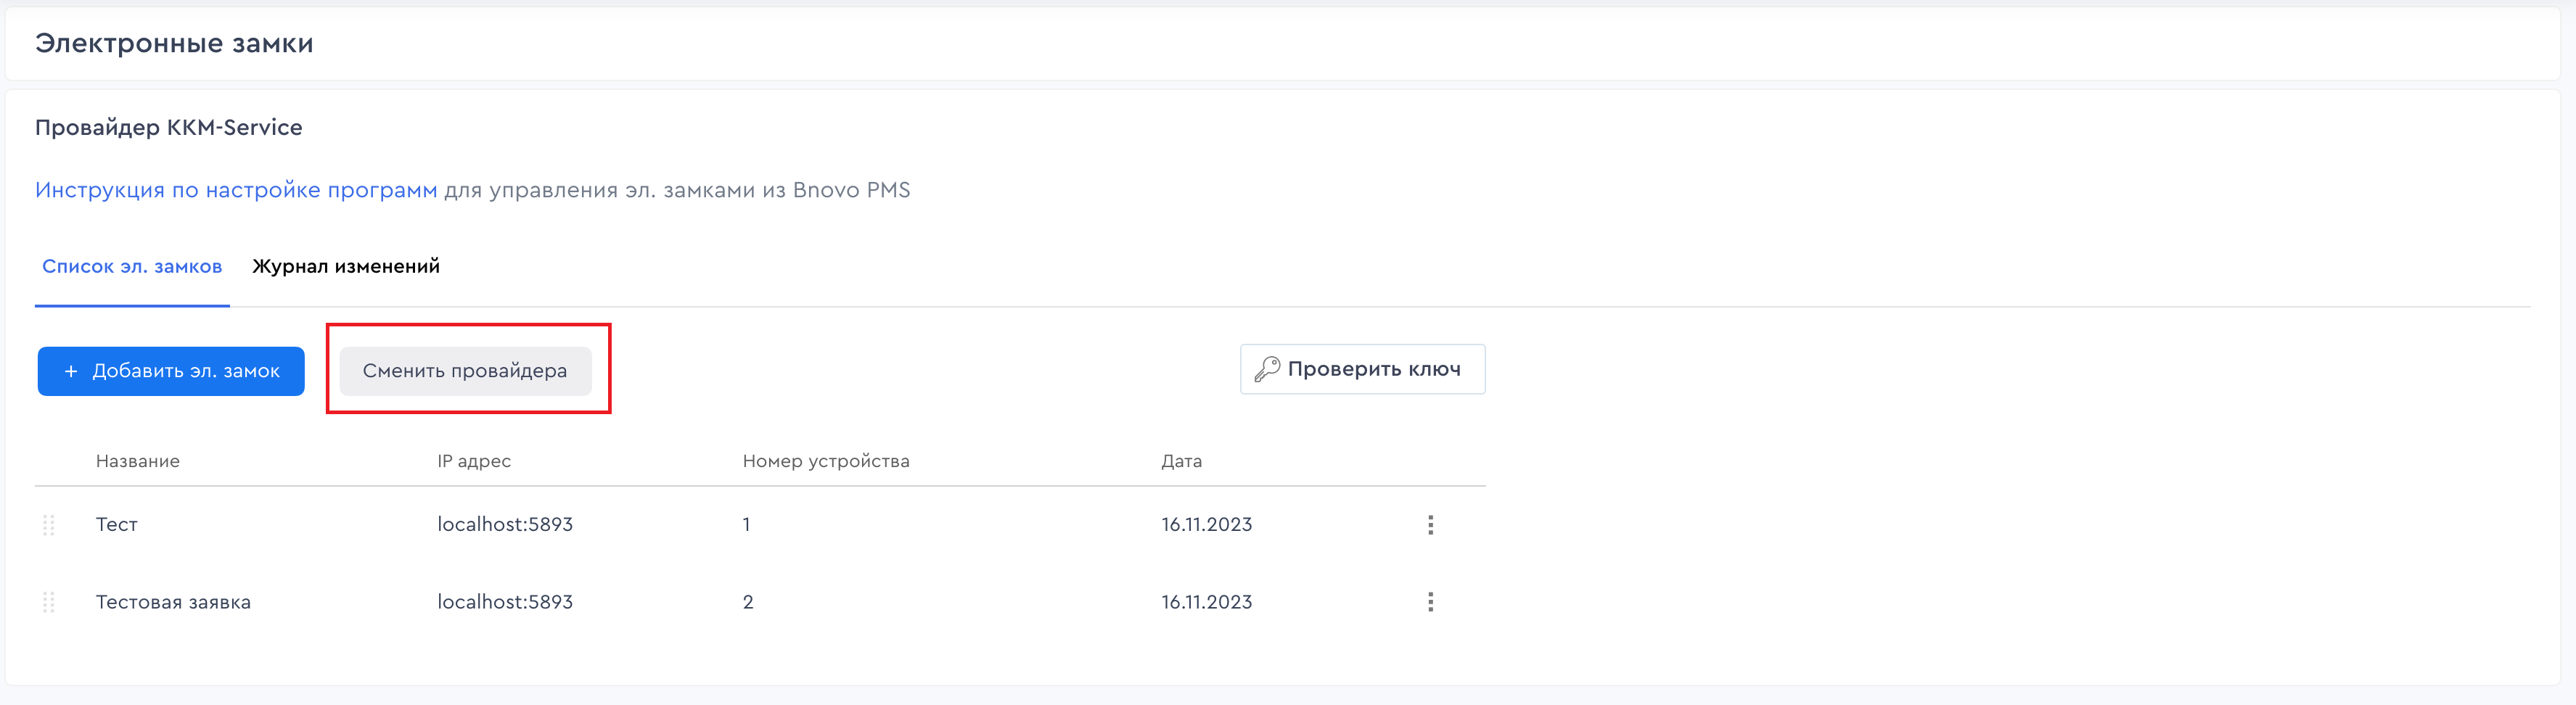Click the Провайдер KKM-Service heading
Image resolution: width=2576 pixels, height=705 pixels.
coord(169,128)
